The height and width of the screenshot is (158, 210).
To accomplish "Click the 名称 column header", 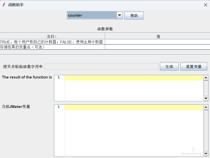I will pyautogui.click(x=52, y=36).
